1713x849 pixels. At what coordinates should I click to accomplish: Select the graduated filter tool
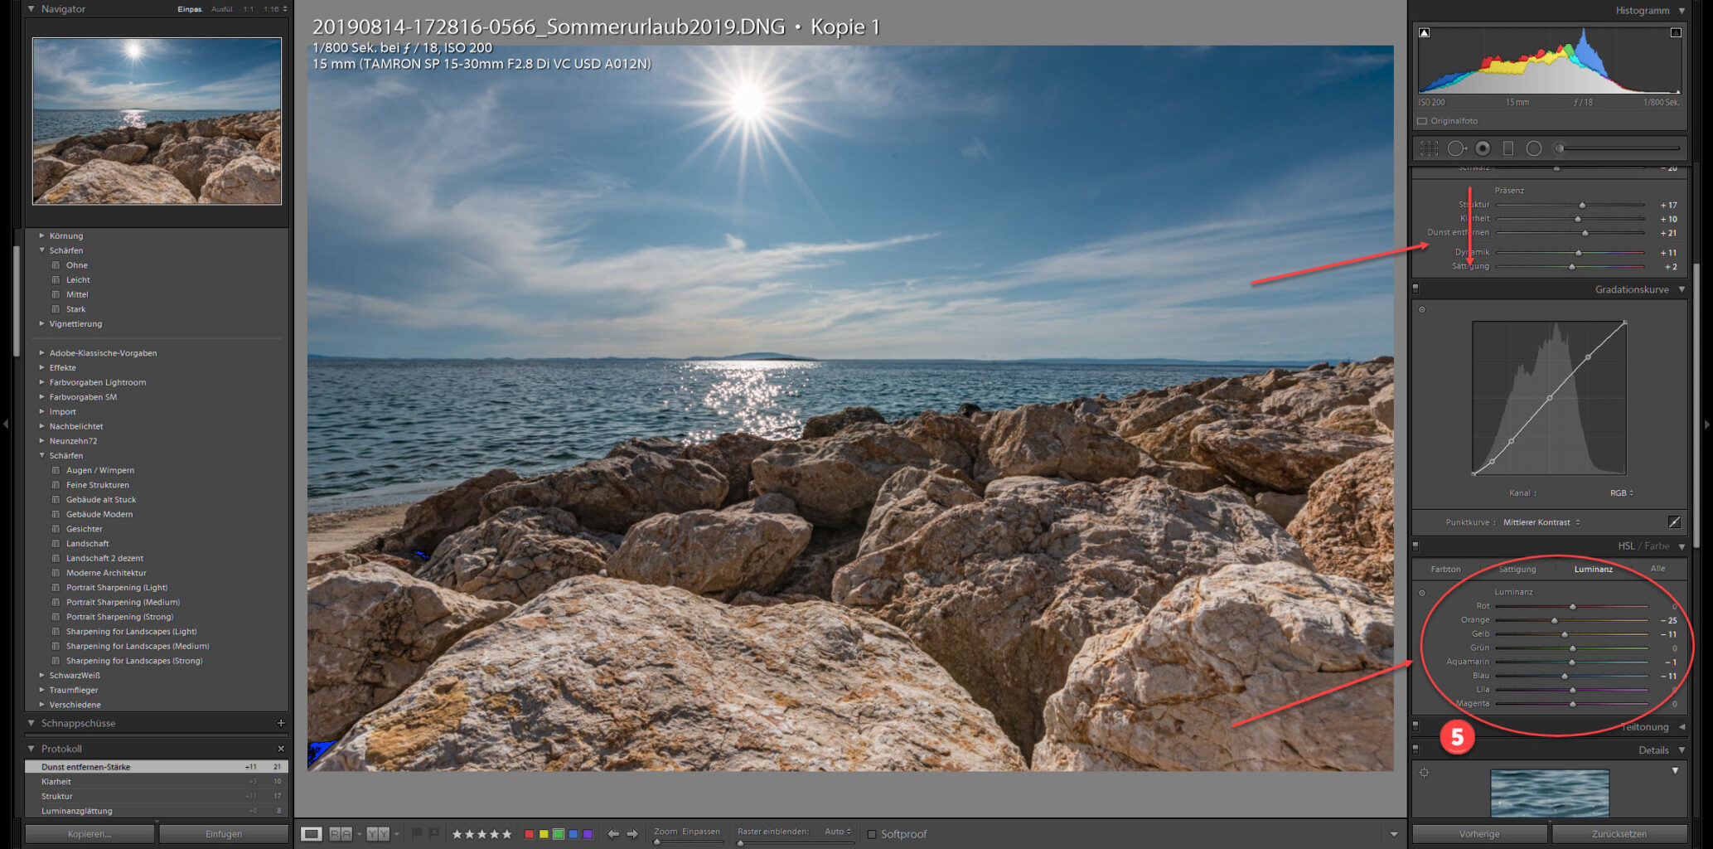1508,148
